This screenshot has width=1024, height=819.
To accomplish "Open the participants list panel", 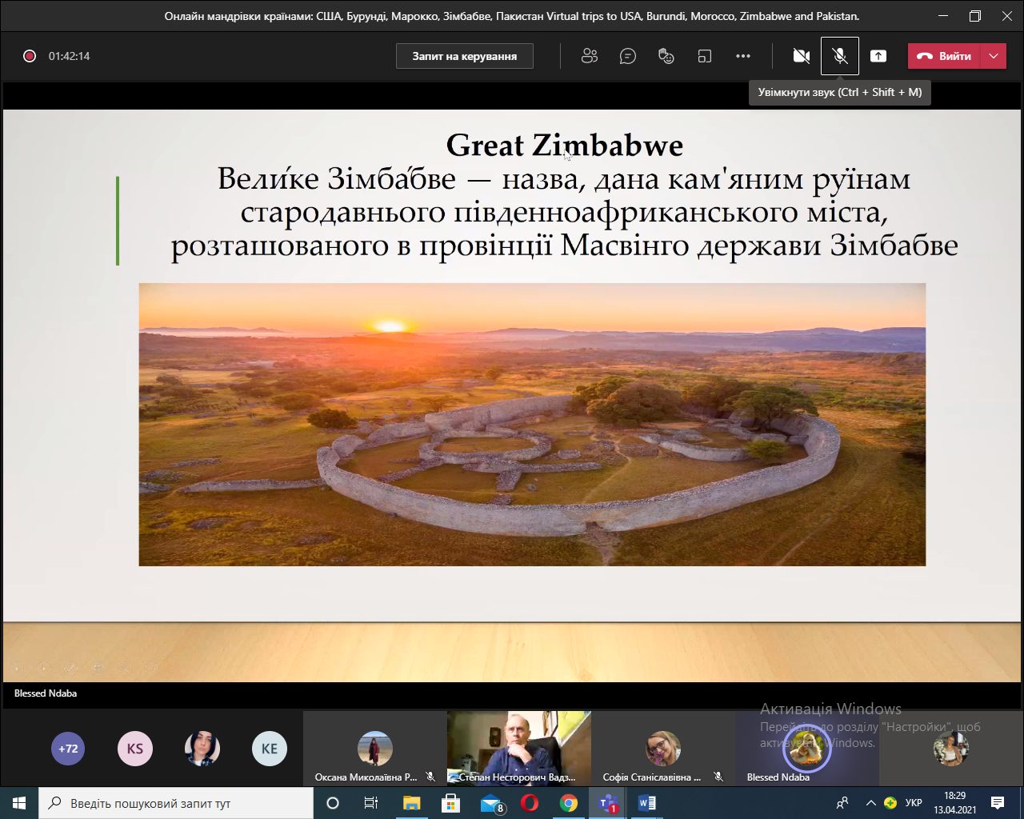I will [x=590, y=56].
